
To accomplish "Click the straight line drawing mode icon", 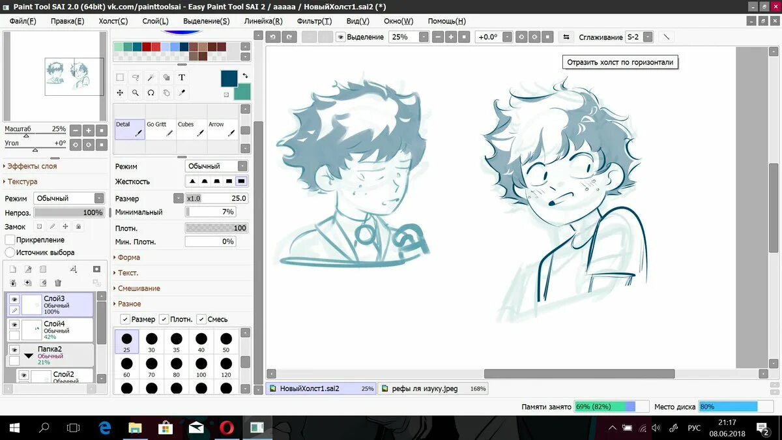I will coord(666,37).
